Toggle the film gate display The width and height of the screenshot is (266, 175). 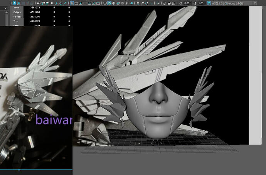76,3
